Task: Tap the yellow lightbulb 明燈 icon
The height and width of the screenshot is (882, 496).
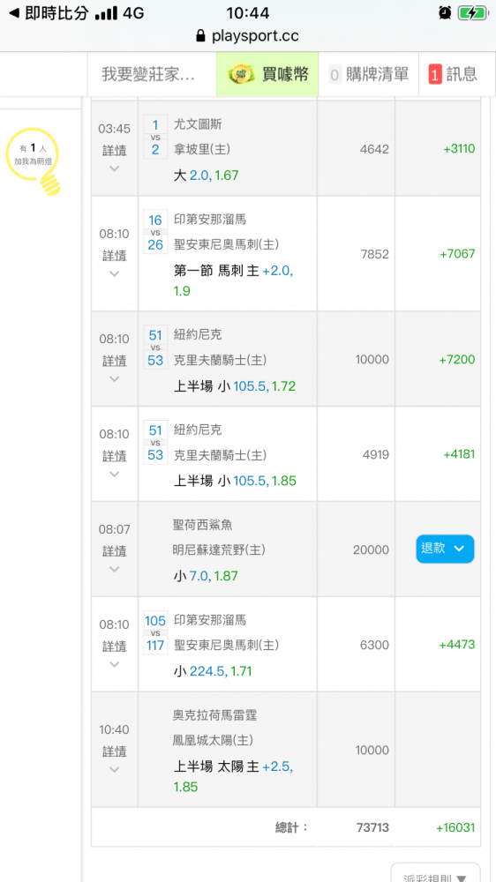Action: point(34,162)
